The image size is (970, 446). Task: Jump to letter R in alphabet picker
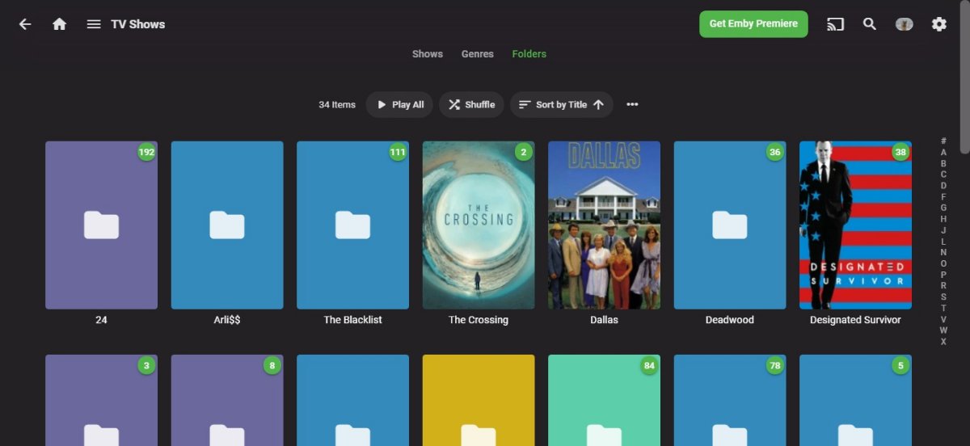click(x=943, y=286)
